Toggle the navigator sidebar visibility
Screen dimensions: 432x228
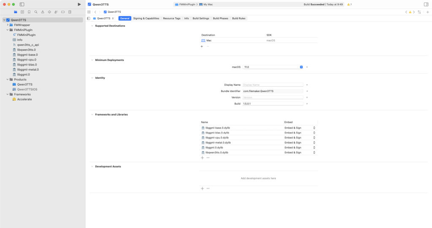[22, 4]
